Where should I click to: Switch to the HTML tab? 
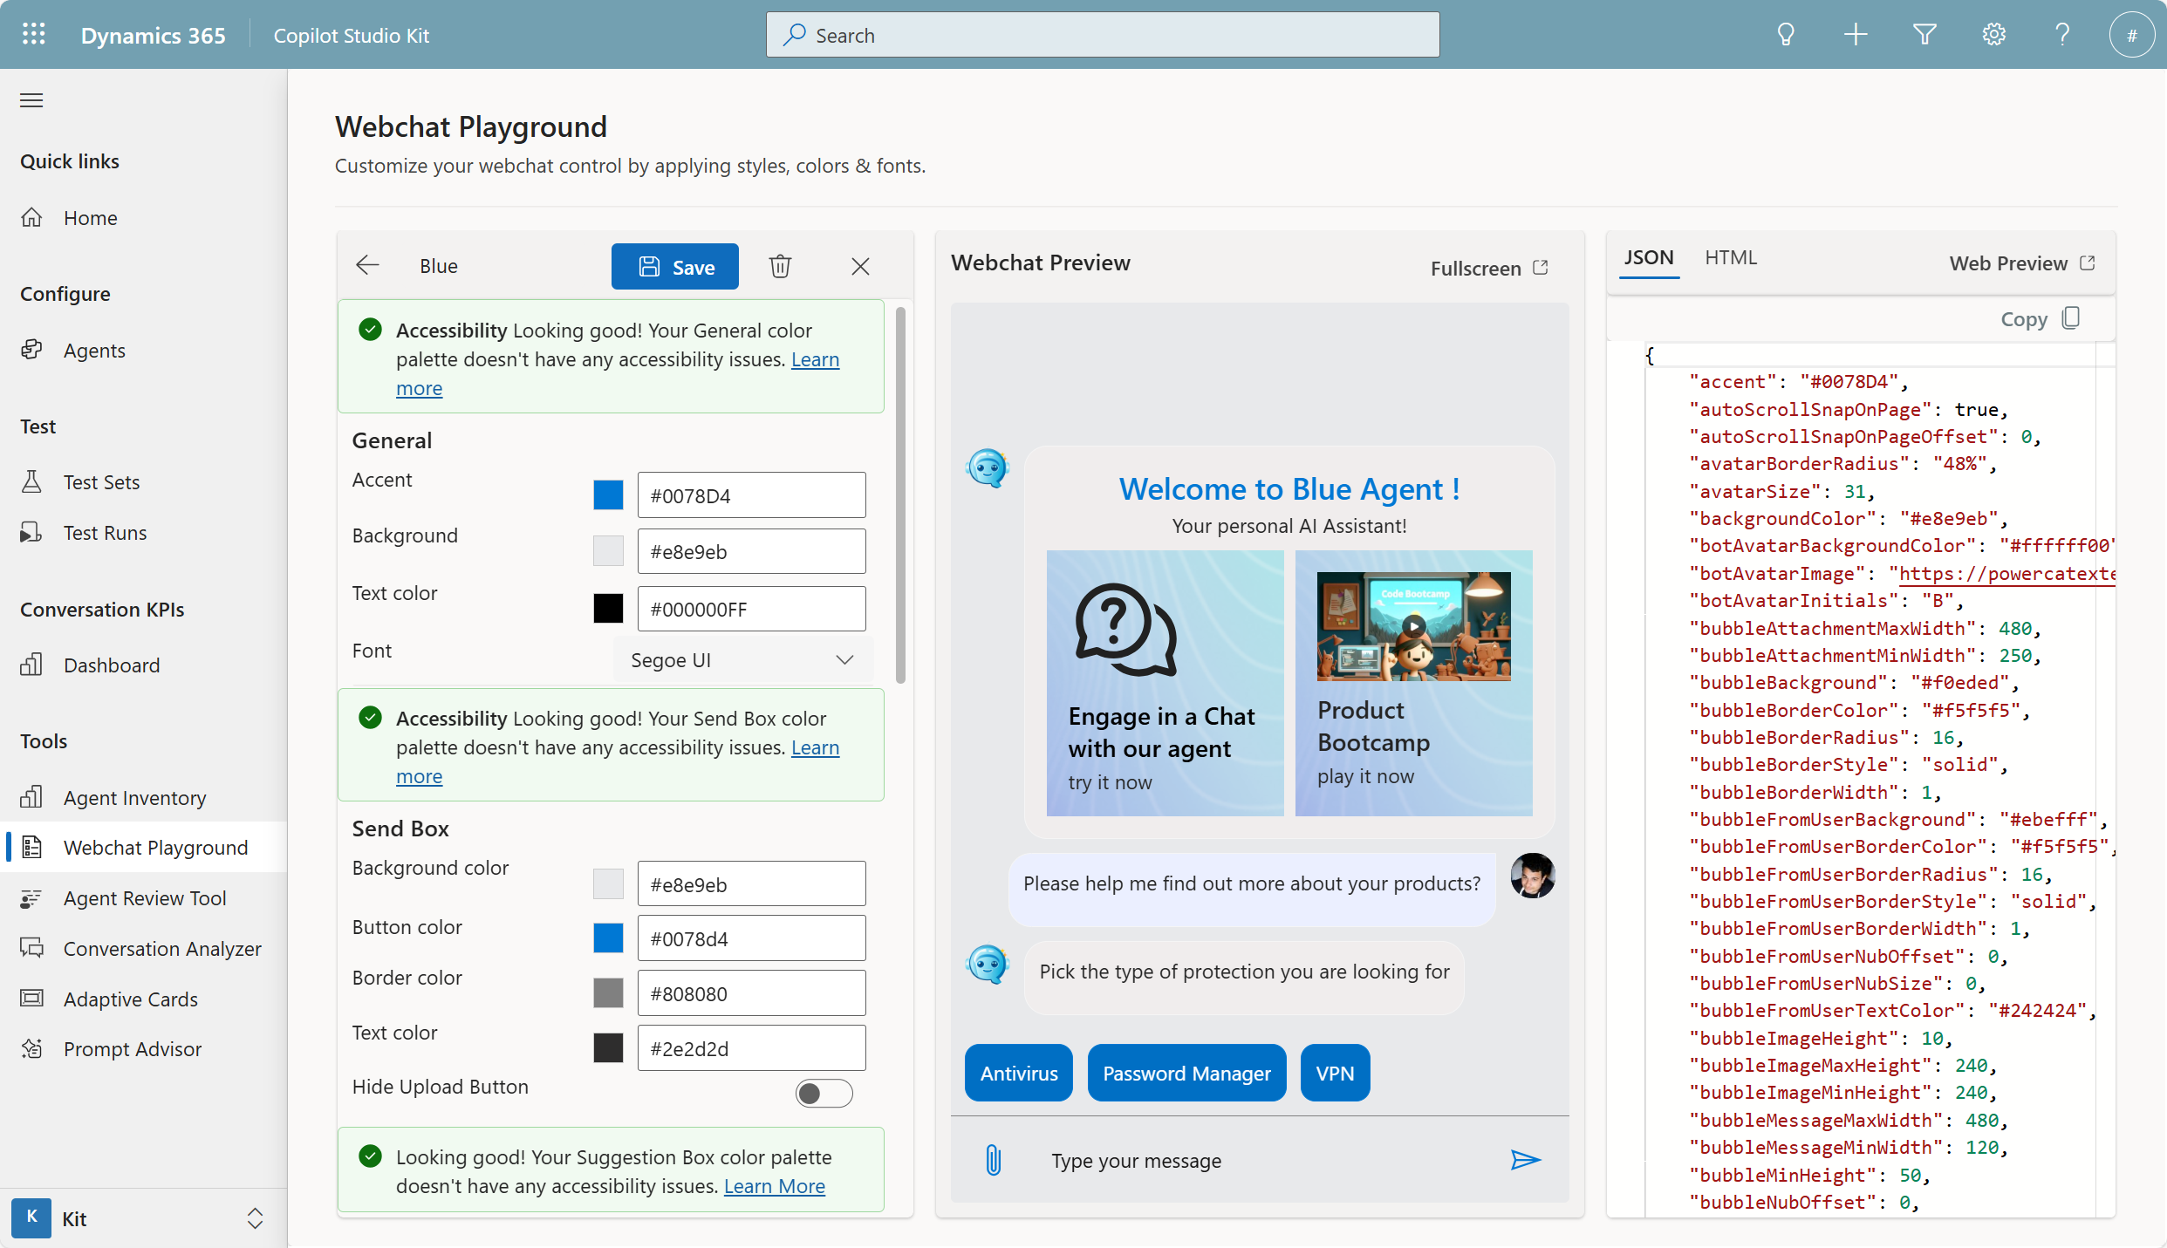(1731, 257)
